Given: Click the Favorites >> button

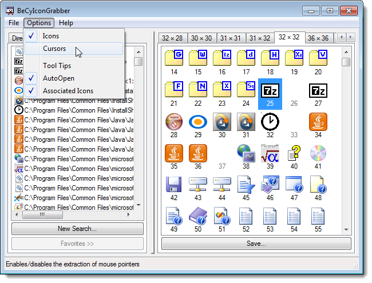Looking at the screenshot, I should point(77,244).
